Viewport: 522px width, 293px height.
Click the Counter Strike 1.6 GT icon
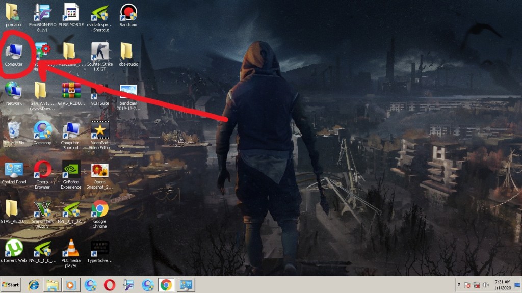pos(99,52)
